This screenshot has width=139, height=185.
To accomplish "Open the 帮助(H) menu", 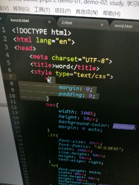I will click(112, 13).
